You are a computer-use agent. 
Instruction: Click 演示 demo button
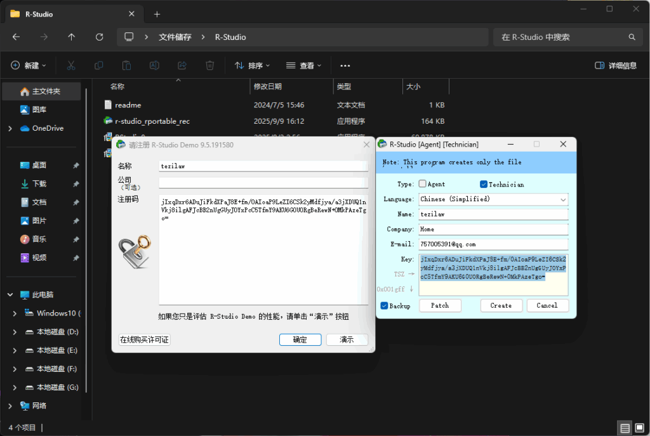click(x=347, y=340)
